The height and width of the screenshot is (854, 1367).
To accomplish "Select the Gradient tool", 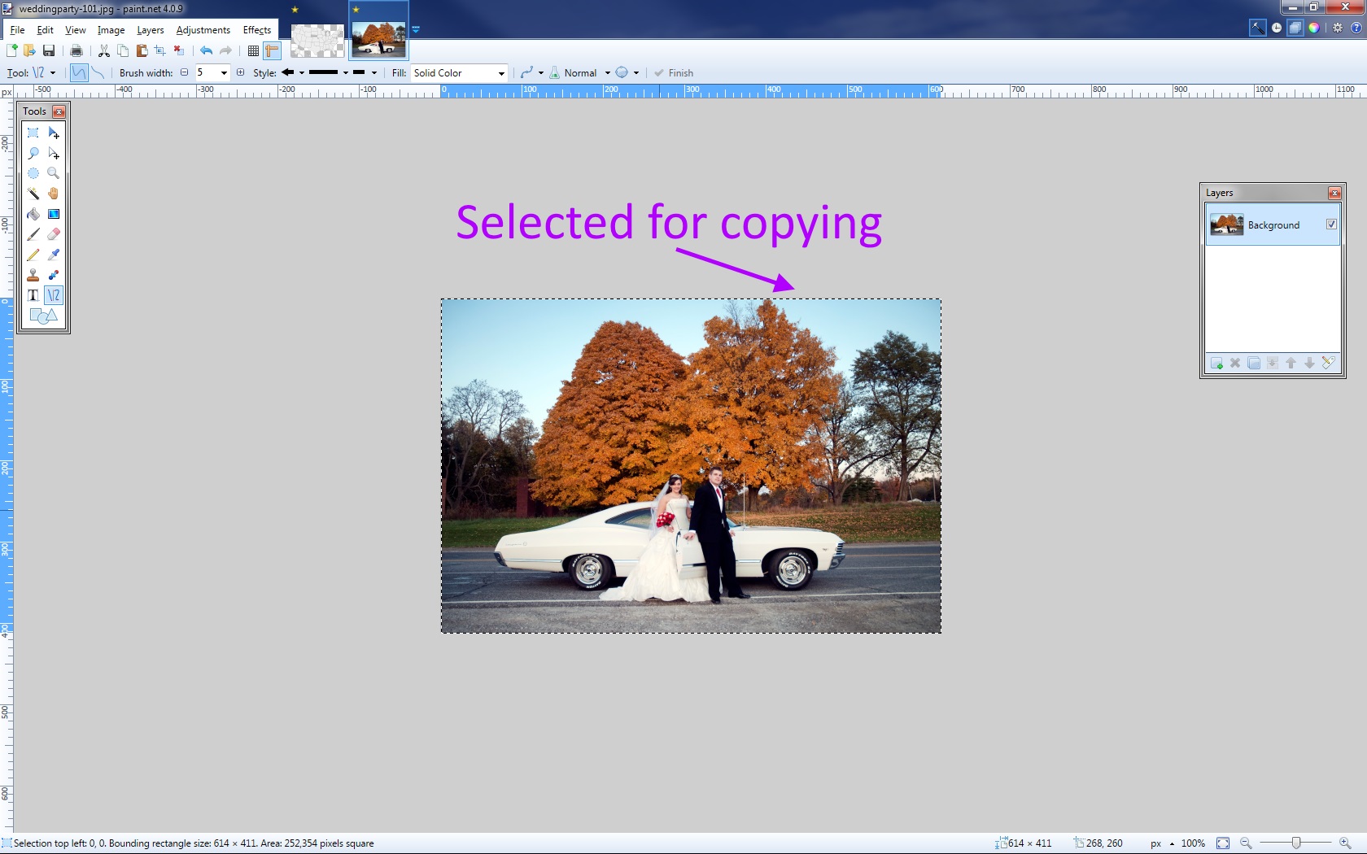I will click(54, 214).
